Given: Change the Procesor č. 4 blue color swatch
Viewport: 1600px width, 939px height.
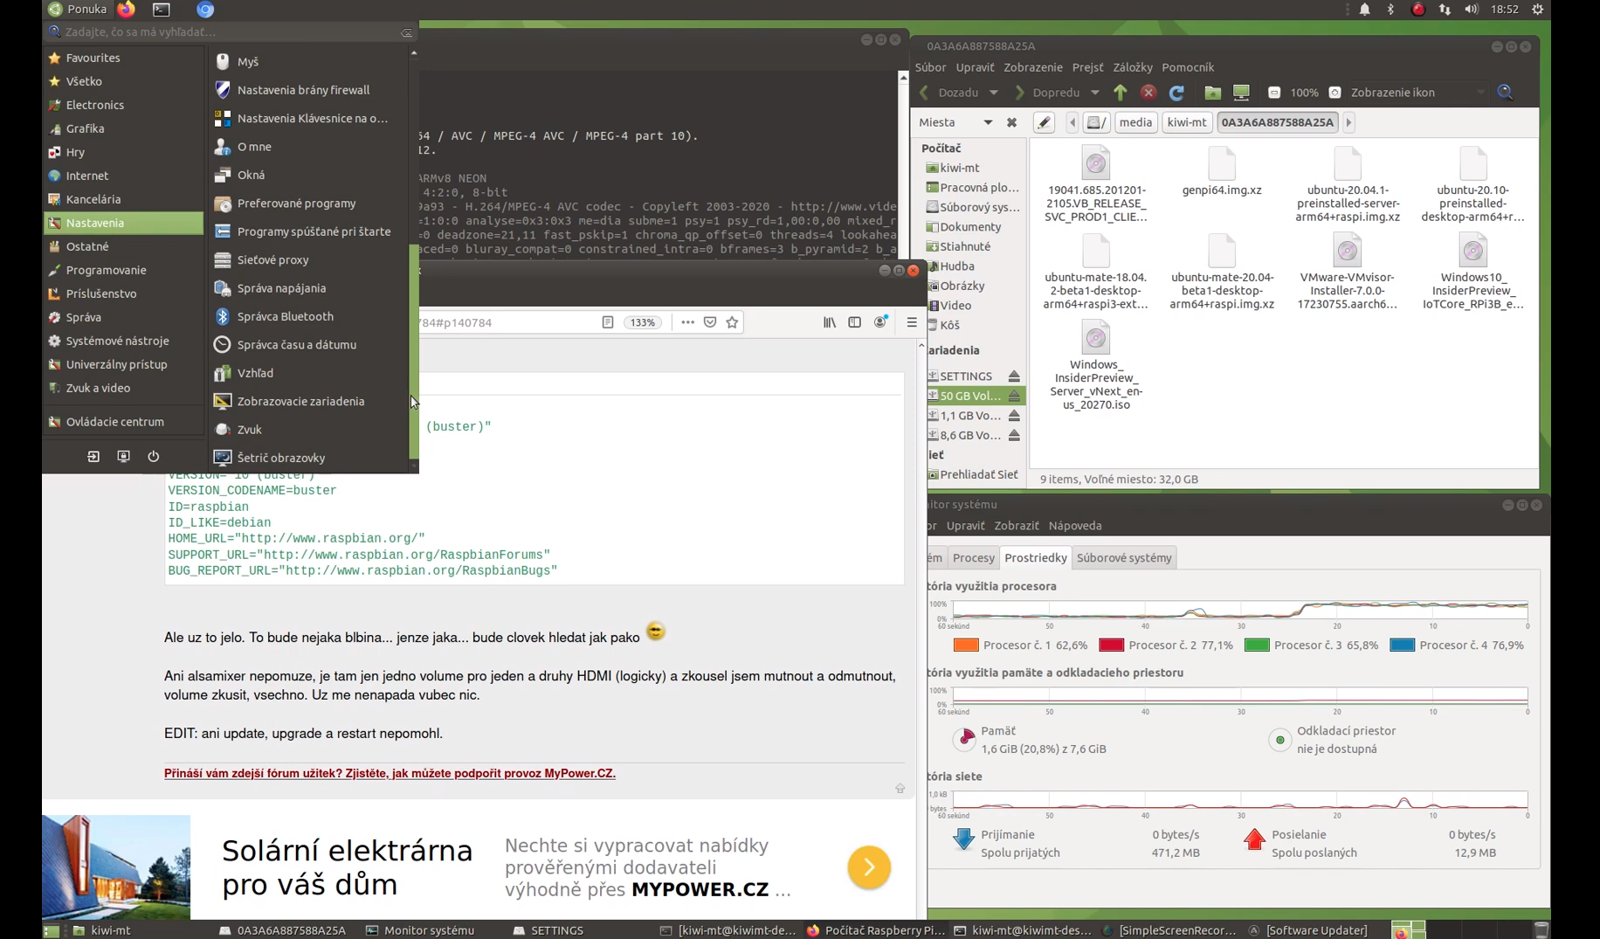Looking at the screenshot, I should click(1402, 646).
